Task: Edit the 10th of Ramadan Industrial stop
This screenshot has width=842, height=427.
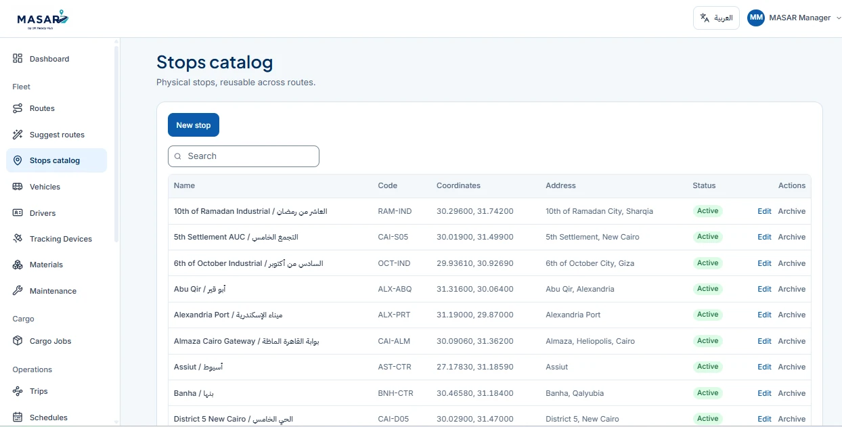Action: [764, 211]
